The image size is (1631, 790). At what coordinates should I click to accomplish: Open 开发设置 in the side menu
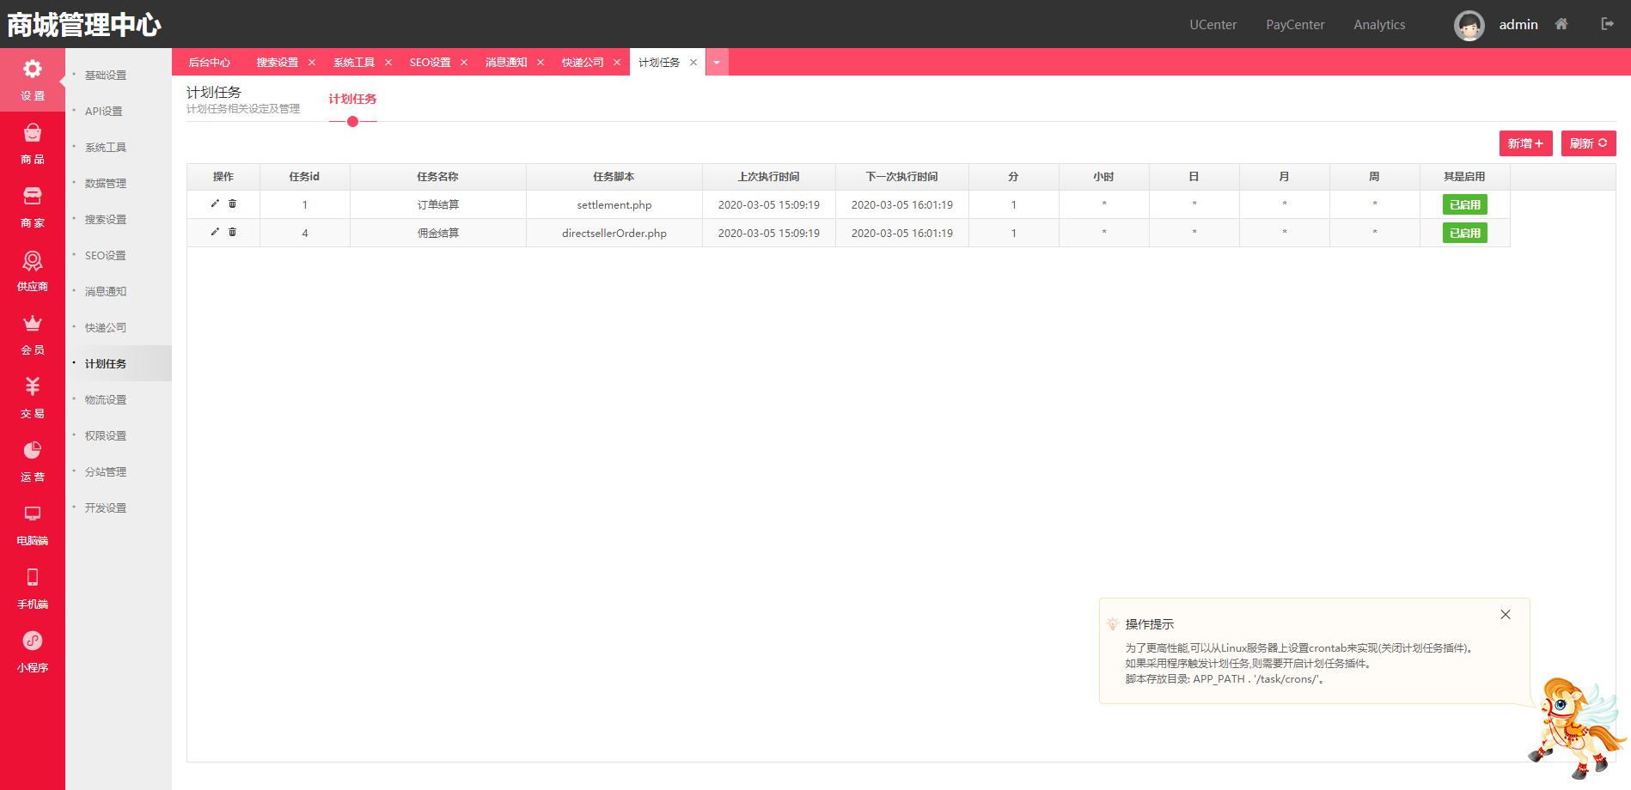click(106, 508)
